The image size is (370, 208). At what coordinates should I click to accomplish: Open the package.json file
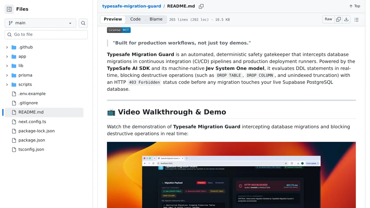pyautogui.click(x=32, y=140)
